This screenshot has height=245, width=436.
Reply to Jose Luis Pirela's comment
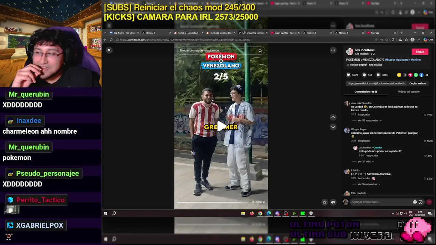[364, 115]
